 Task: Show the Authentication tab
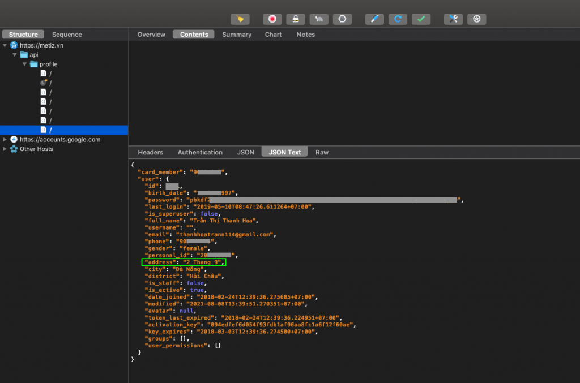click(200, 152)
